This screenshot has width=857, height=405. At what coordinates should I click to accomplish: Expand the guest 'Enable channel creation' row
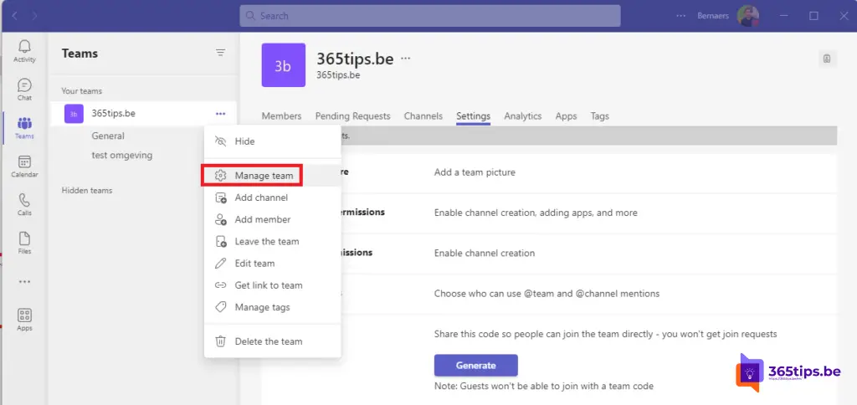click(549, 254)
